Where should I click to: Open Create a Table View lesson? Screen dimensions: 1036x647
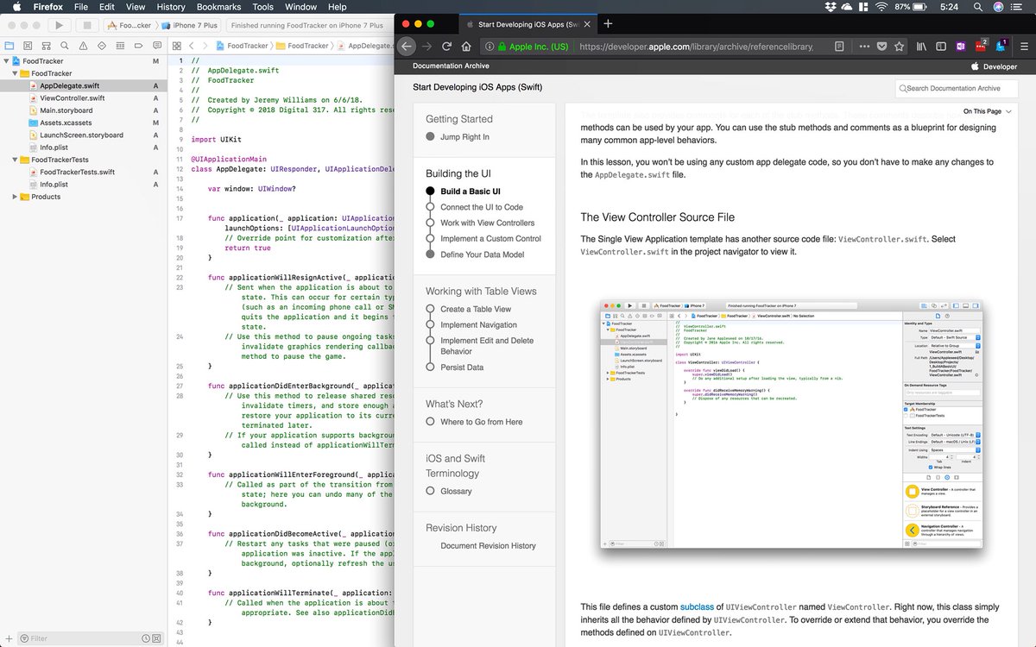(476, 309)
